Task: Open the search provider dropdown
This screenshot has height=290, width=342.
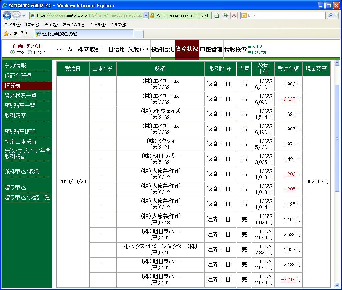Action: click(336, 15)
